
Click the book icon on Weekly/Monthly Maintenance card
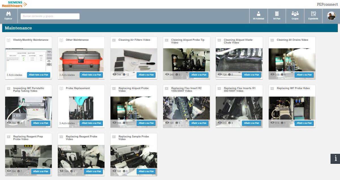[x=8, y=40]
